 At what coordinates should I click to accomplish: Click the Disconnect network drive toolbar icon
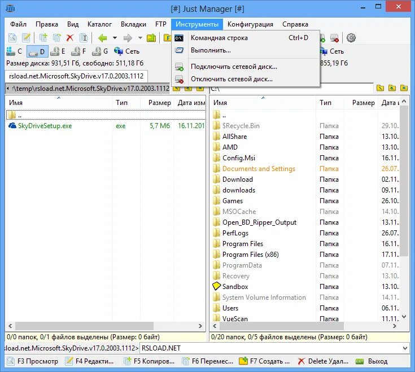334,38
